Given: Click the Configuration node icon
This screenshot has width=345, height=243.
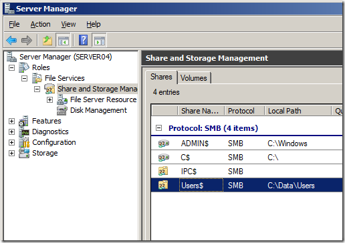Looking at the screenshot, I should (x=24, y=142).
